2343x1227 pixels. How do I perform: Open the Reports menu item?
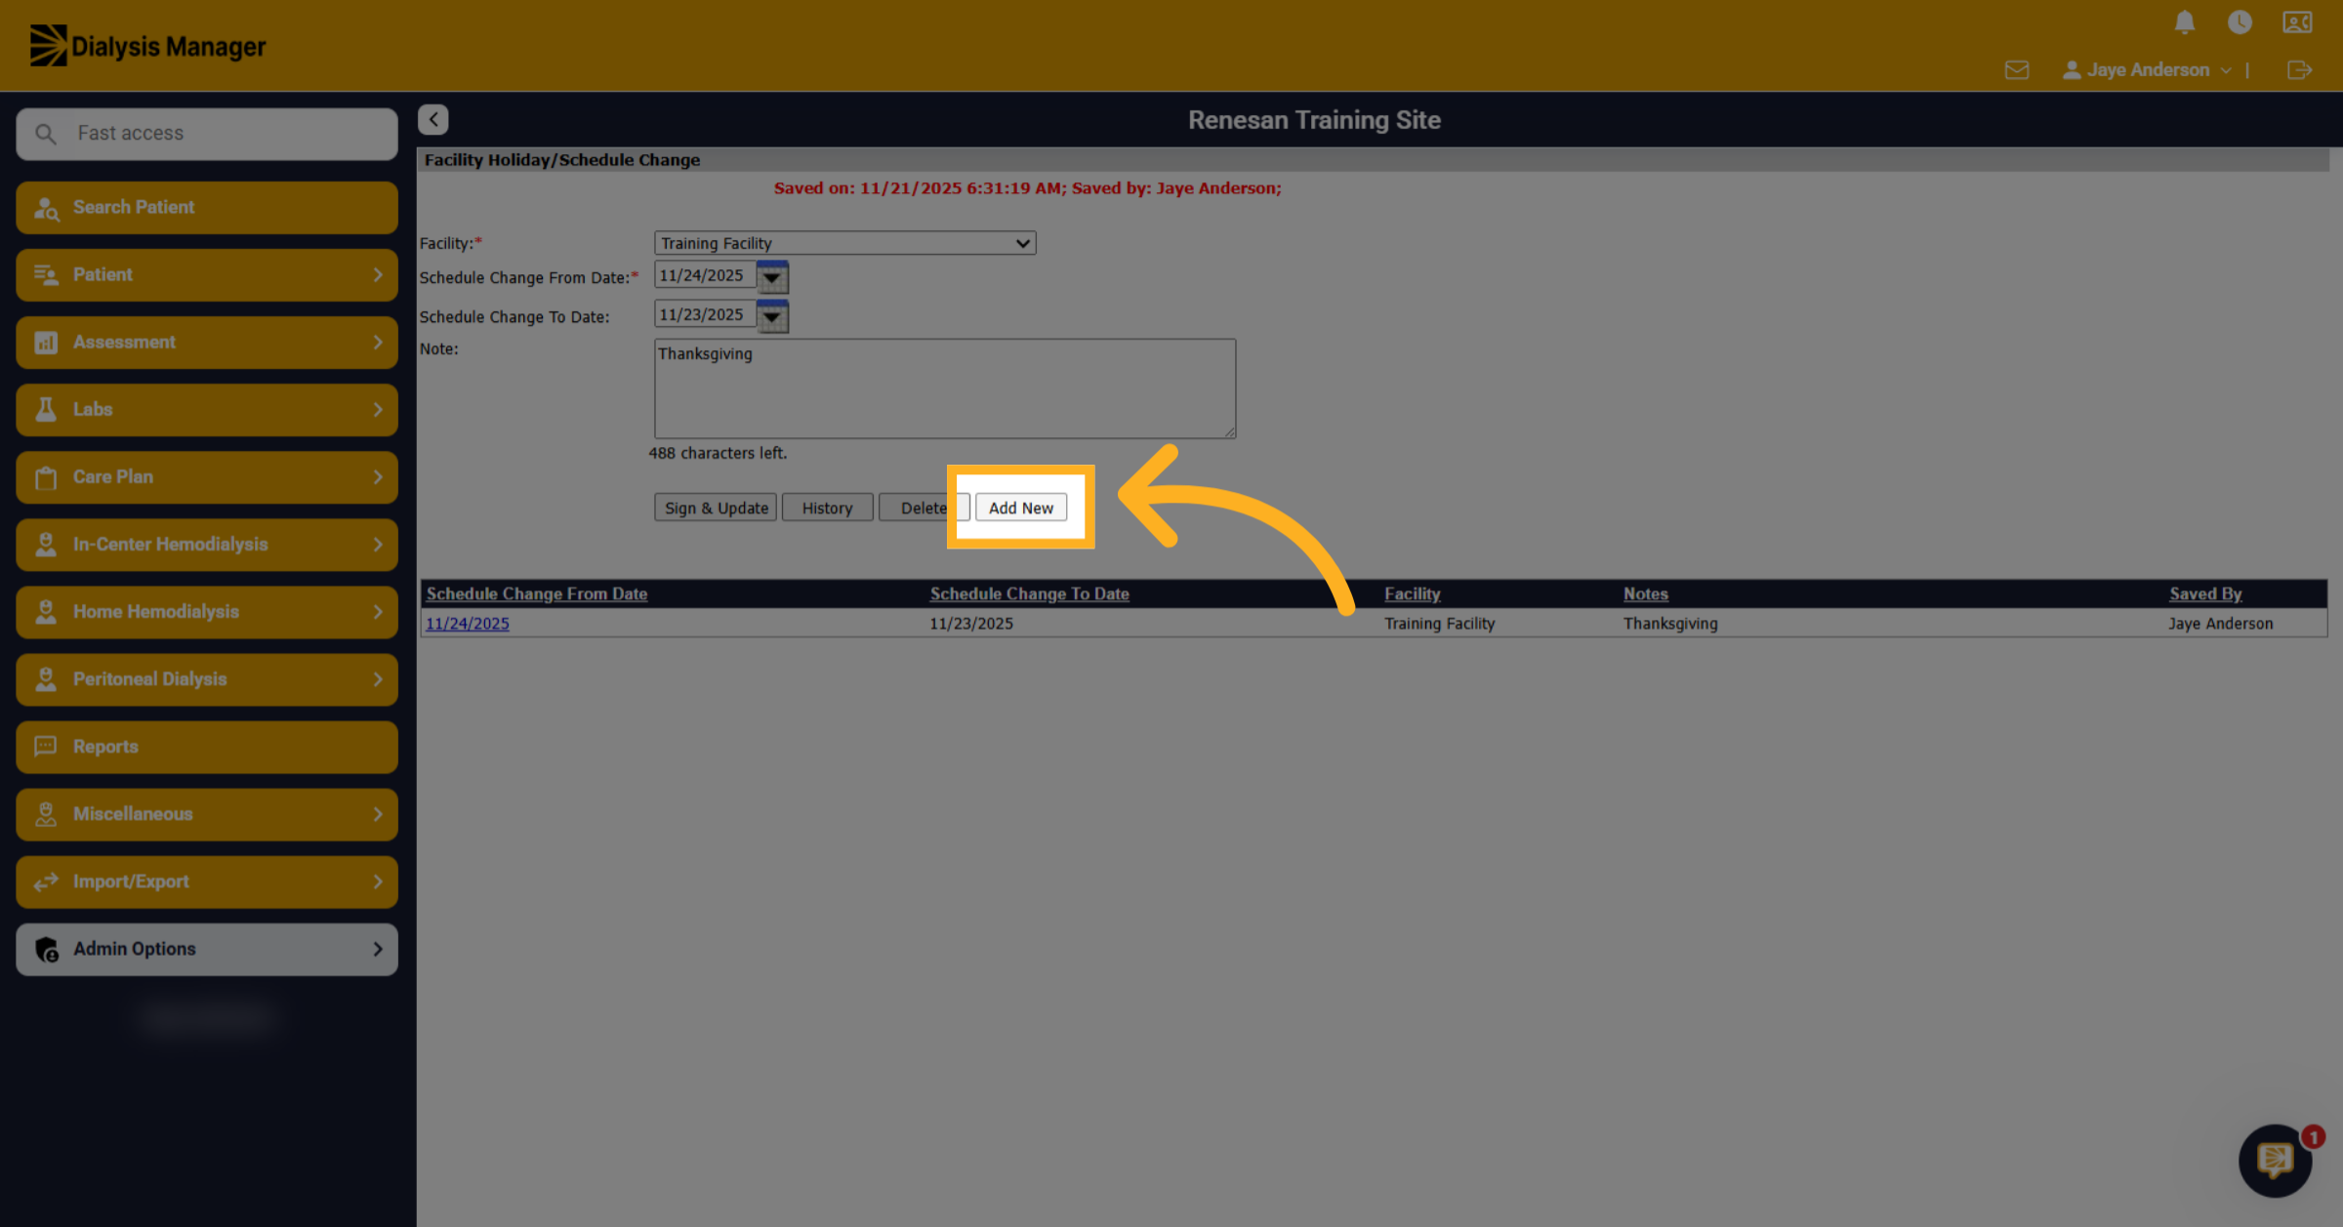(x=207, y=747)
